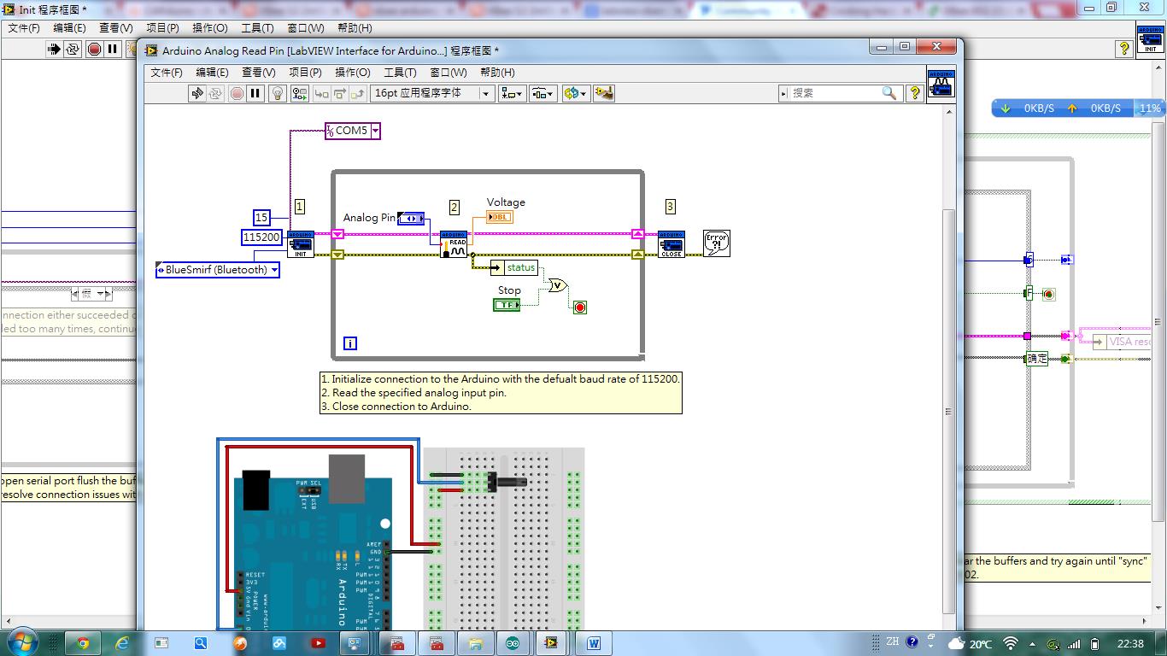
Task: Open Chrome from the taskbar
Action: coord(82,643)
